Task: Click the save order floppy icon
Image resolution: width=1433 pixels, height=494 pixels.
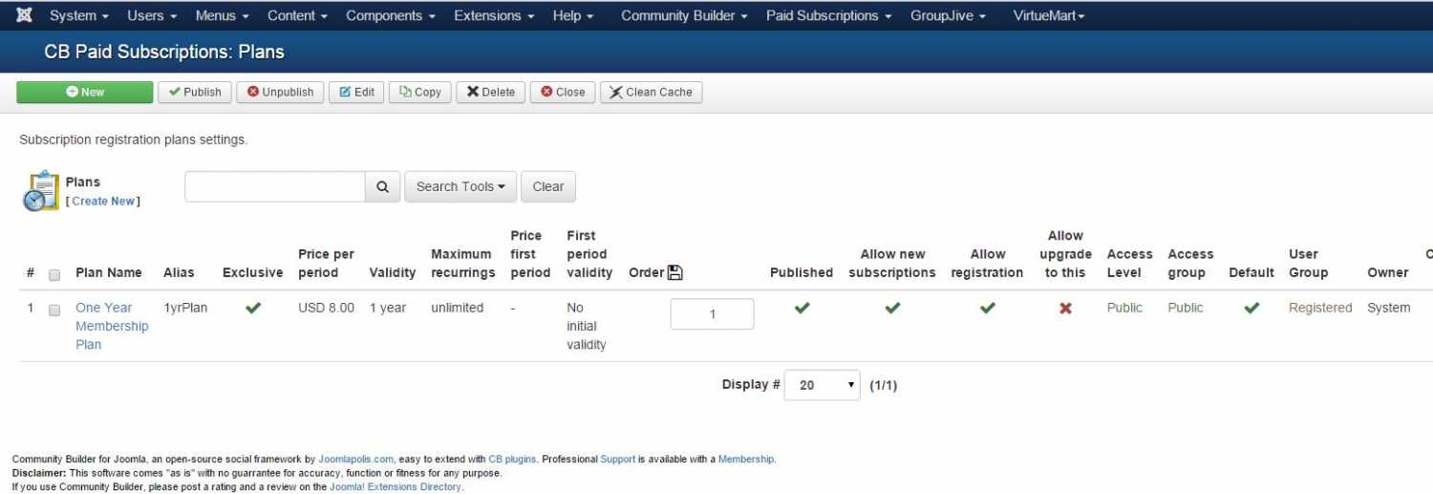Action: pyautogui.click(x=674, y=272)
